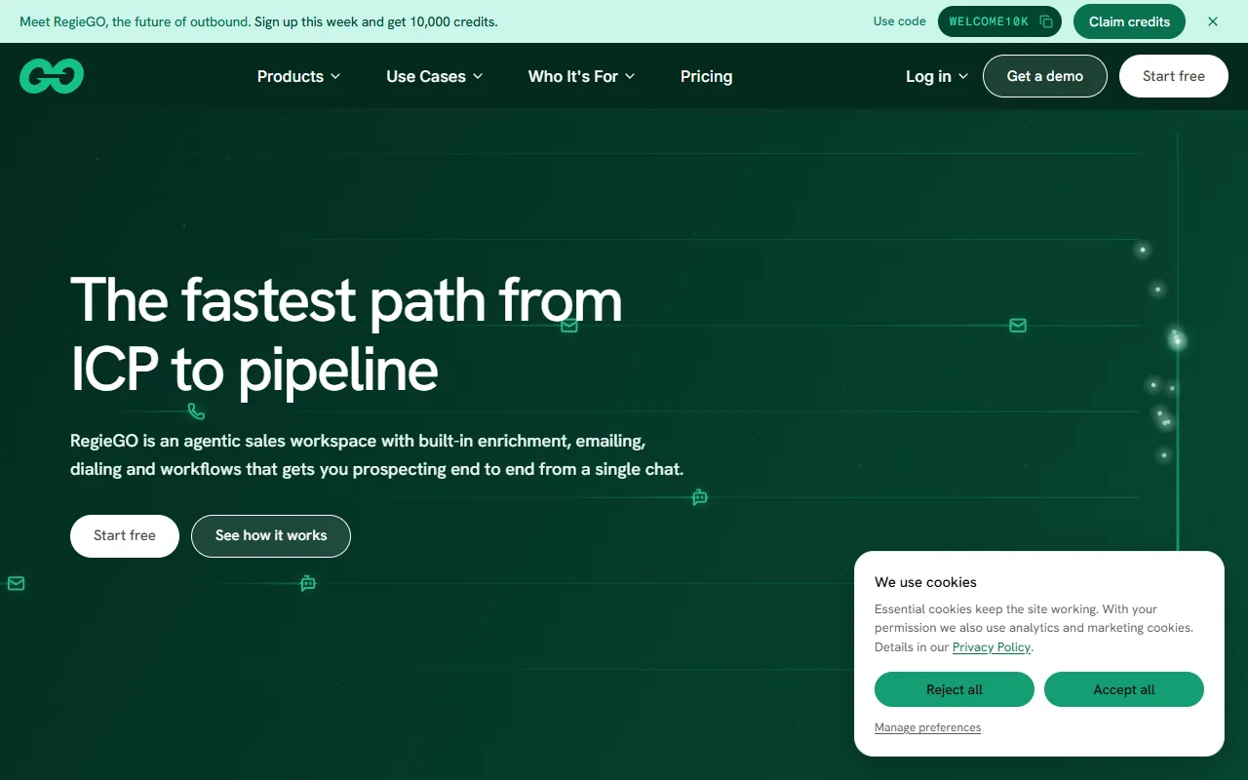Click the hero headline "The fastest path from"

pos(346,299)
